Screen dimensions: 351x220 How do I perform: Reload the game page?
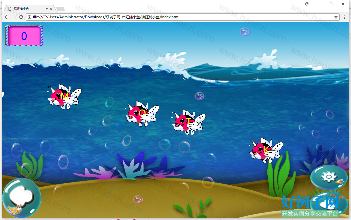point(21,17)
